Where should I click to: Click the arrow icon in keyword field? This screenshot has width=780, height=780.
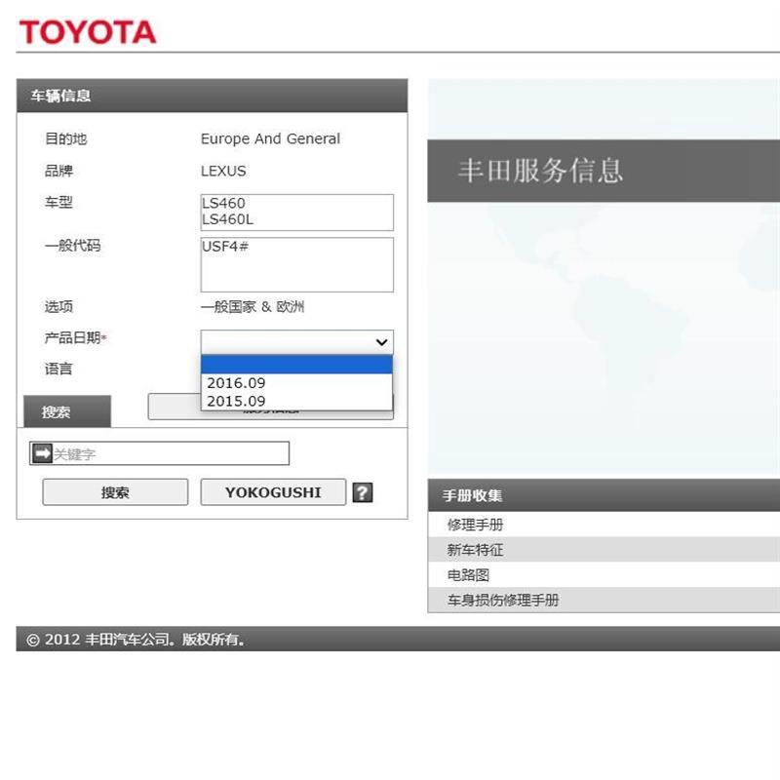coord(42,453)
